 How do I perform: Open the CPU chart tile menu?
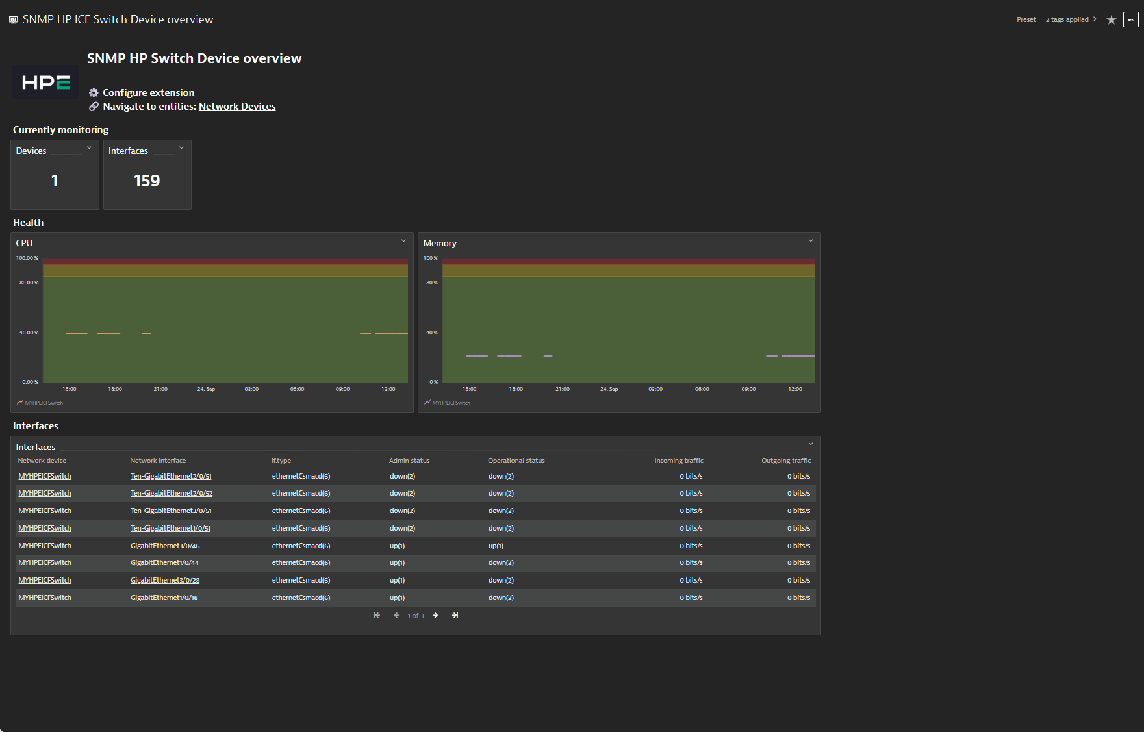click(403, 241)
